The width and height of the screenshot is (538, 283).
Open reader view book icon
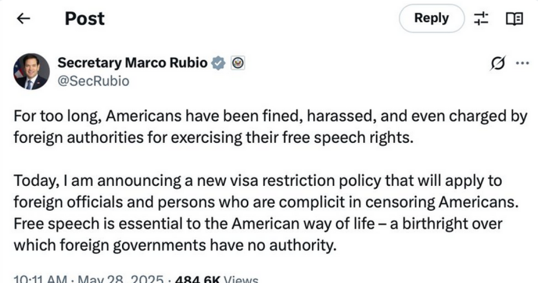tap(514, 19)
